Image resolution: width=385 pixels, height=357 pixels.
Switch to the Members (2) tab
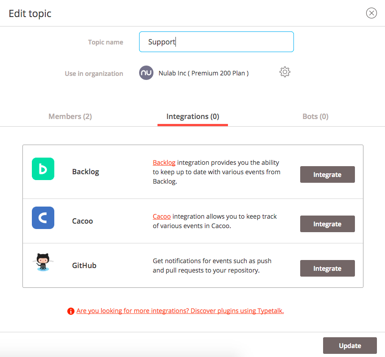[x=70, y=116]
